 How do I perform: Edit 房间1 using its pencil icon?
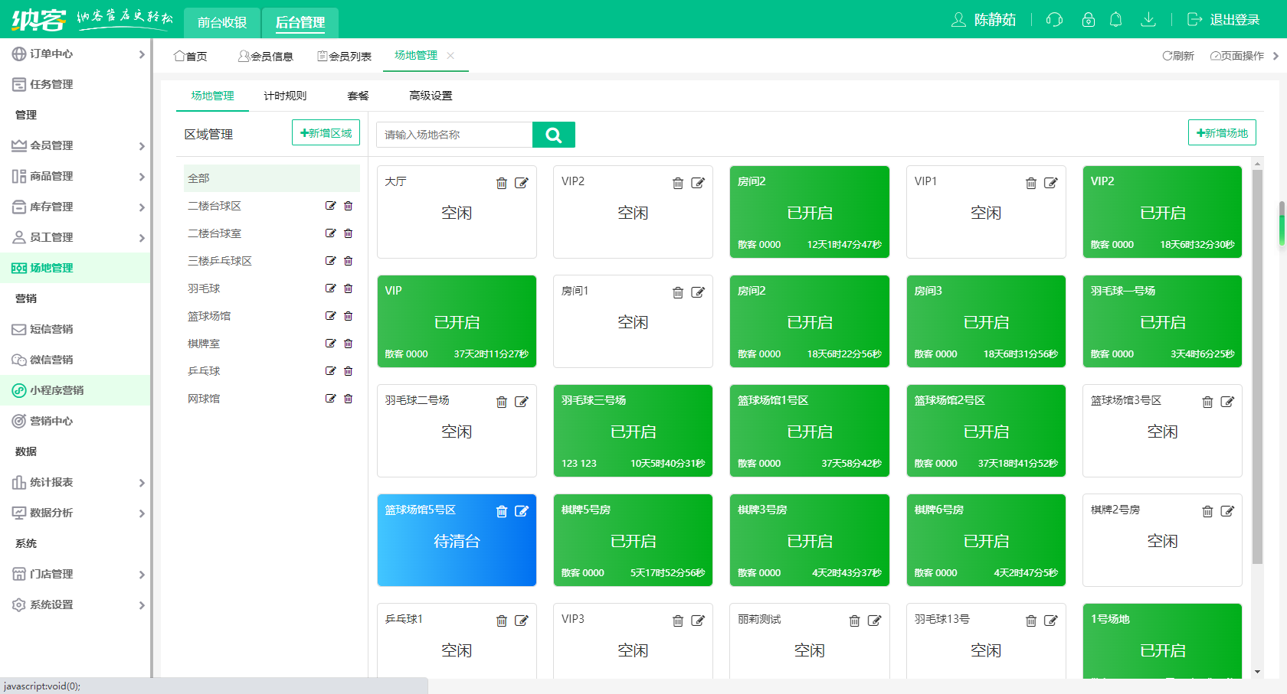[x=698, y=292]
